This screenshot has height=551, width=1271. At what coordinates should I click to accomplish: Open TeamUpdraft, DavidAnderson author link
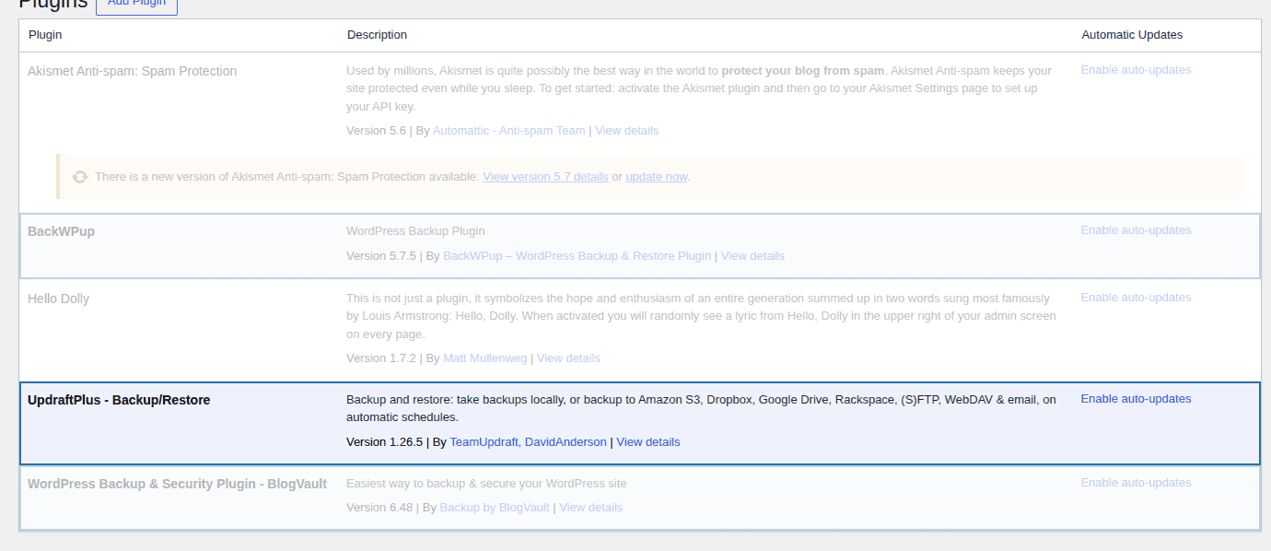[528, 442]
